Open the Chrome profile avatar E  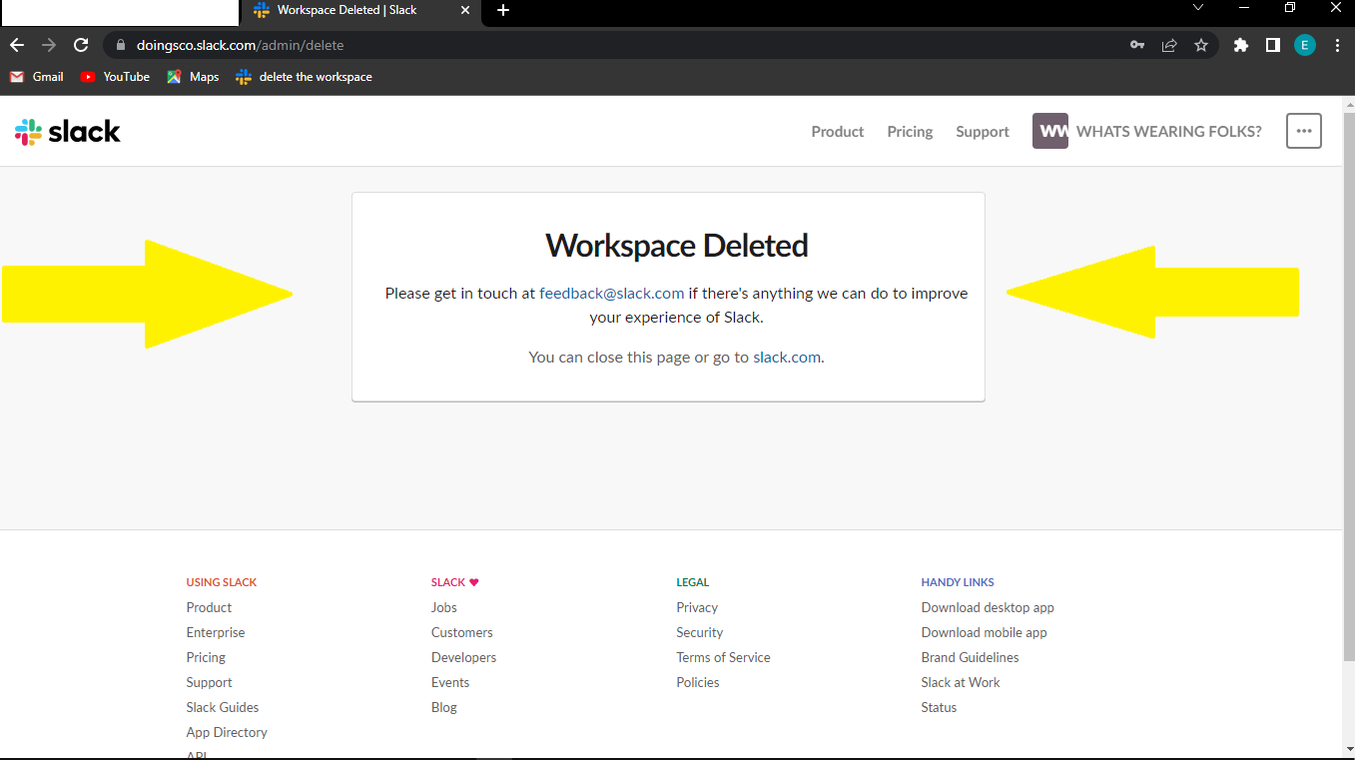1305,45
